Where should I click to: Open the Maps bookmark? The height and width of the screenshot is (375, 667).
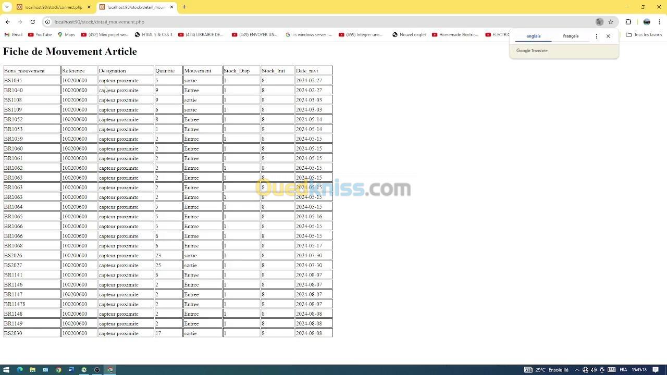point(66,35)
